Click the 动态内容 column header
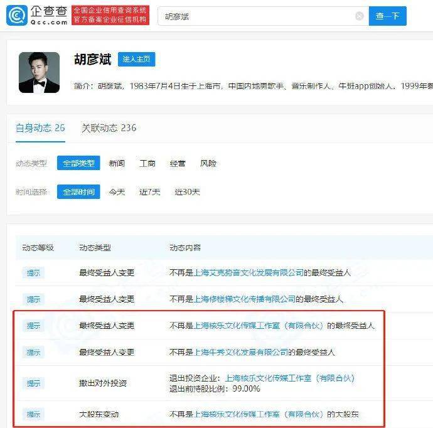This screenshot has height=428, width=433. pos(185,248)
